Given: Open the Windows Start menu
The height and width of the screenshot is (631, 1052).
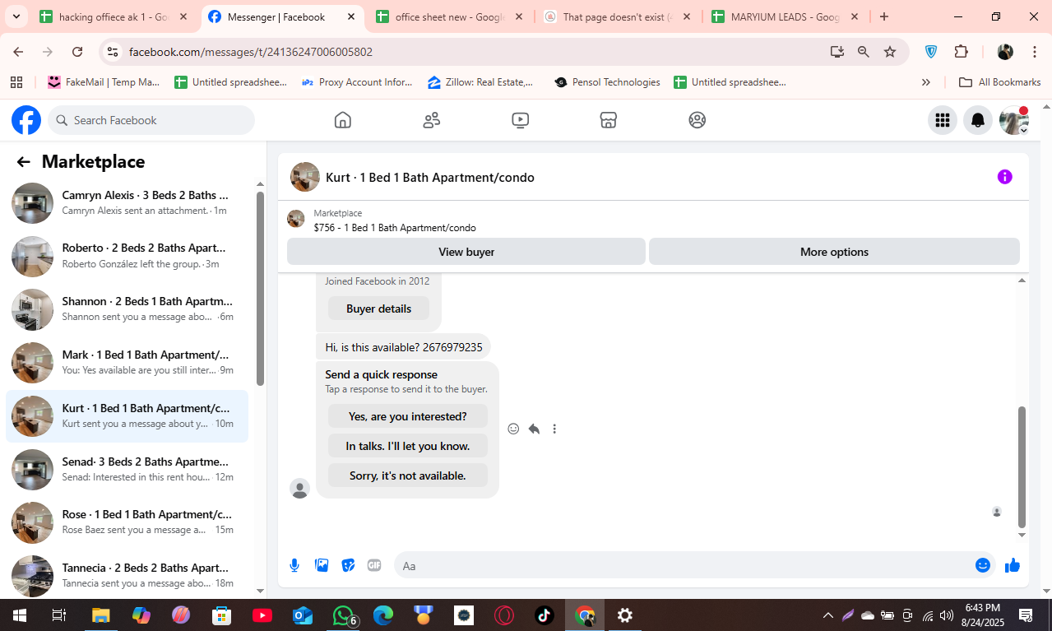Looking at the screenshot, I should coord(19,615).
